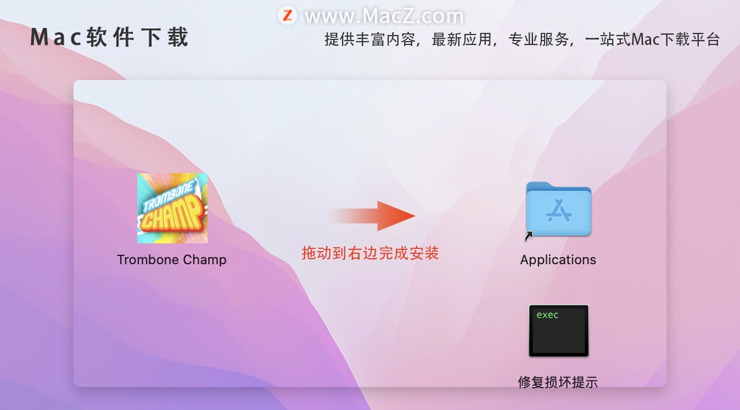Select the Applications folder name label
This screenshot has height=410, width=740.
[558, 260]
